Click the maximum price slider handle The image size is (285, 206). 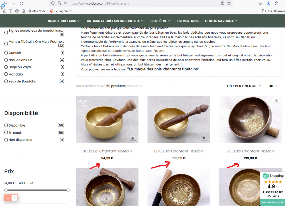click(x=68, y=190)
